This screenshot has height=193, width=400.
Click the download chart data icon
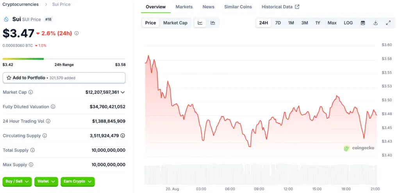coord(375,23)
